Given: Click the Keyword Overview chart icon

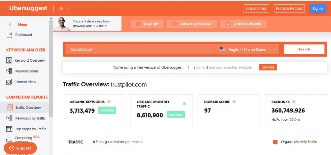Looking at the screenshot, I should [x=9, y=60].
